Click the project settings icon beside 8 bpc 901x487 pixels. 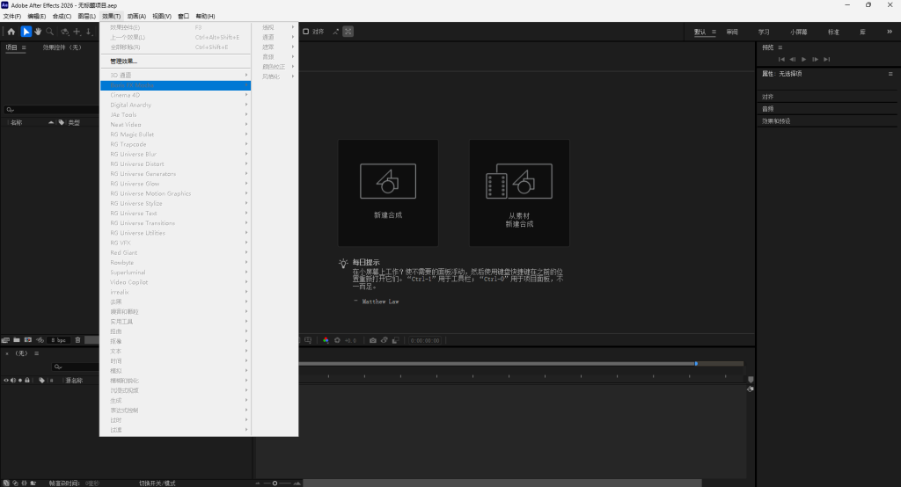pyautogui.click(x=40, y=340)
